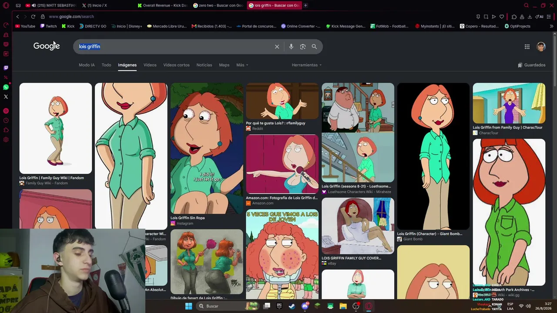Viewport: 557px width, 313px height.
Task: Open Opera settings gear in sidebar
Action: pyautogui.click(x=6, y=140)
